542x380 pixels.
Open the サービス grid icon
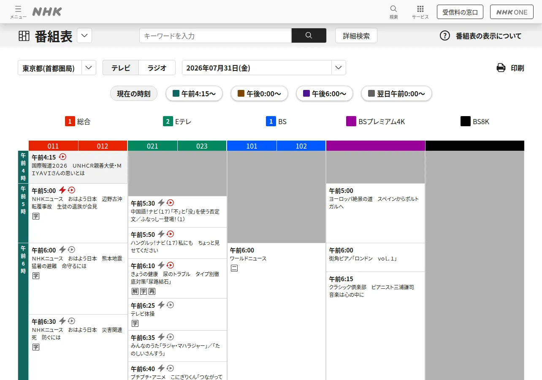[x=420, y=9]
